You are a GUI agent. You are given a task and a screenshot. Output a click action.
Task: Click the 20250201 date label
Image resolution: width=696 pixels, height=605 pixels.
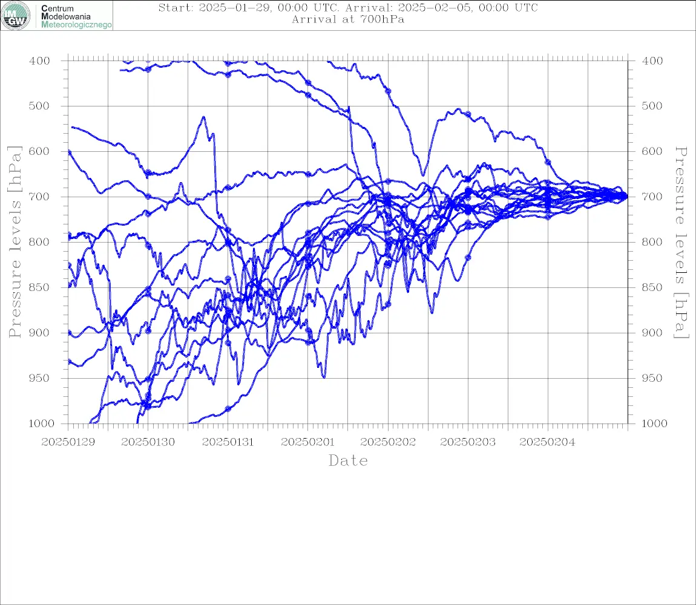[307, 442]
